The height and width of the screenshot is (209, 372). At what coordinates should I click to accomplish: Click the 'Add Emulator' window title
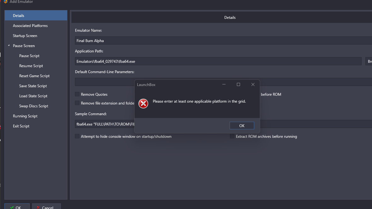[21, 2]
